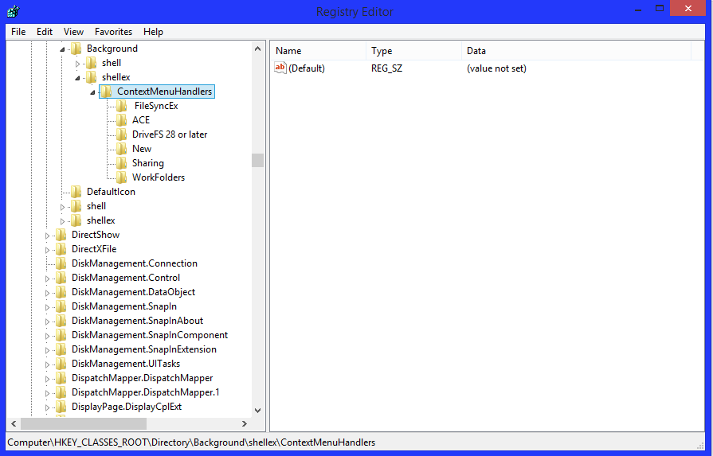Click the folder icon next to Sharing

click(121, 163)
